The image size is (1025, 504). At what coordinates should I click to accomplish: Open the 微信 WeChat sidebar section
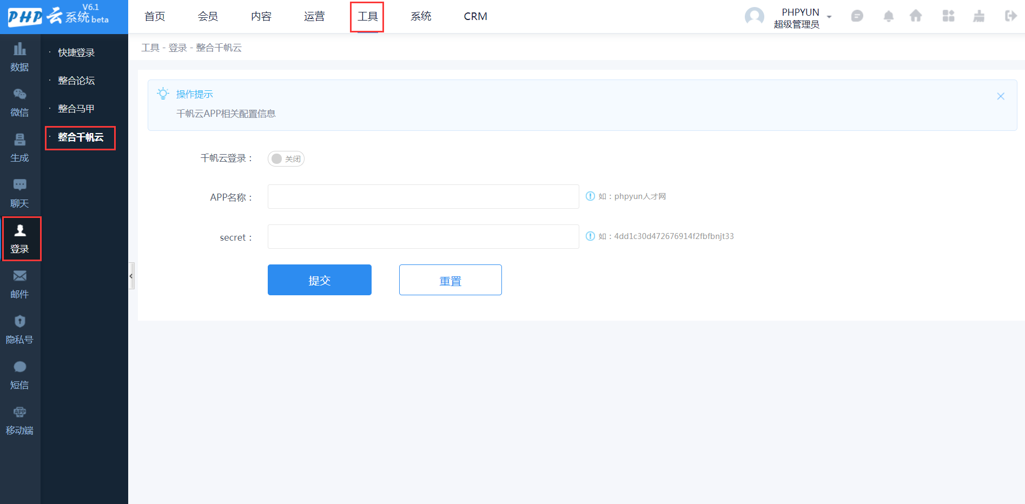[x=20, y=103]
